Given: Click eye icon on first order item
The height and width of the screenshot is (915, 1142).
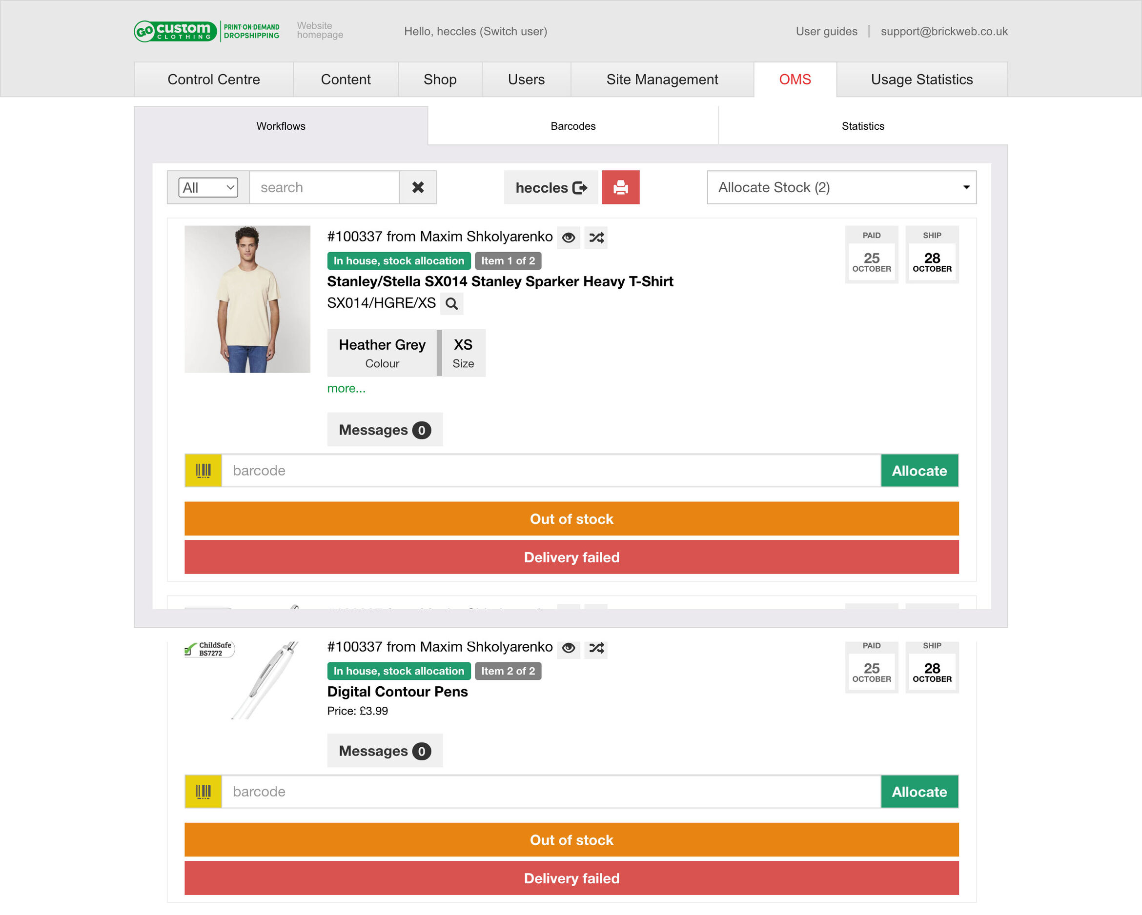Looking at the screenshot, I should (569, 237).
